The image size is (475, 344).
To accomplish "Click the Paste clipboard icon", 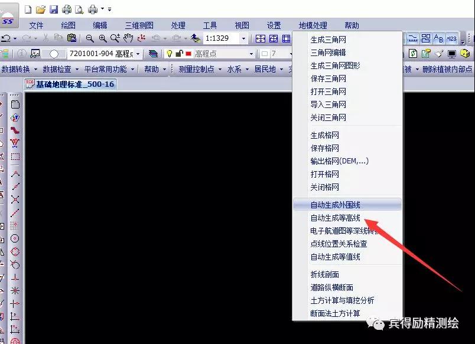I will 71,38.
